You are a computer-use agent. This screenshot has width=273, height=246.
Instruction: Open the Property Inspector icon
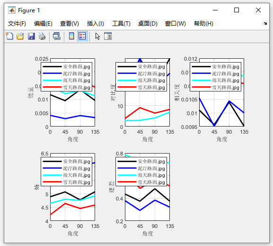pyautogui.click(x=108, y=36)
